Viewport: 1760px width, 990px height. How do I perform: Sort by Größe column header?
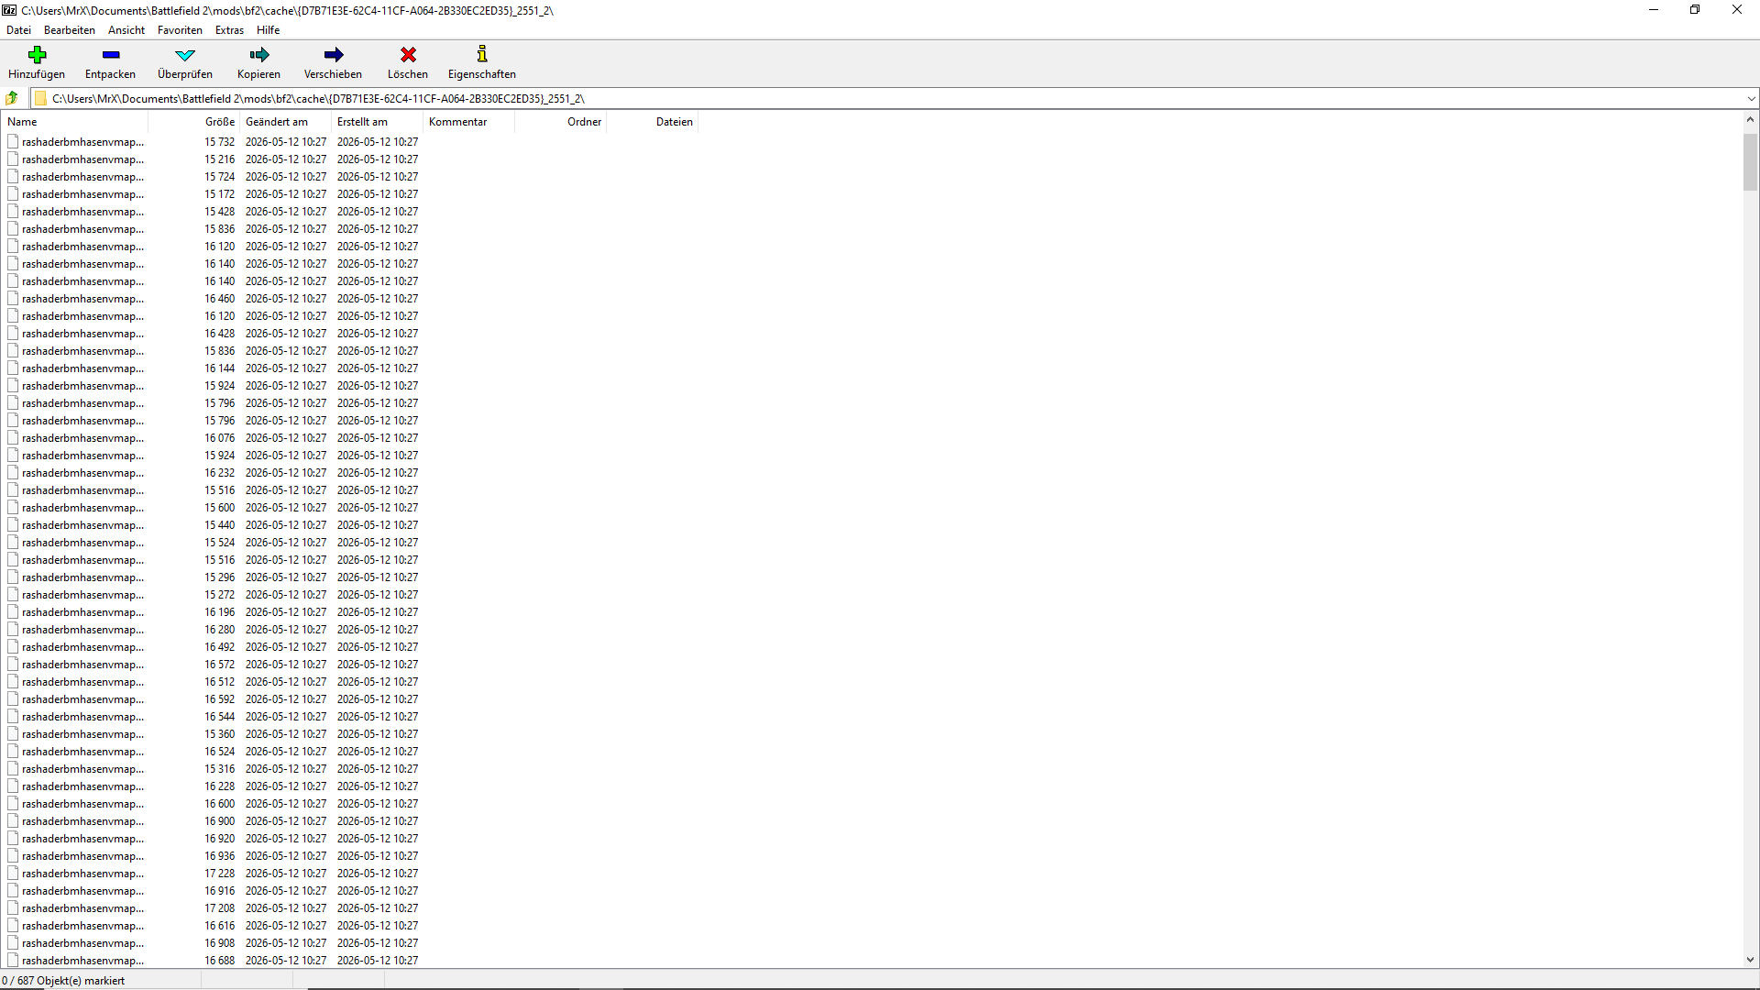pyautogui.click(x=193, y=122)
